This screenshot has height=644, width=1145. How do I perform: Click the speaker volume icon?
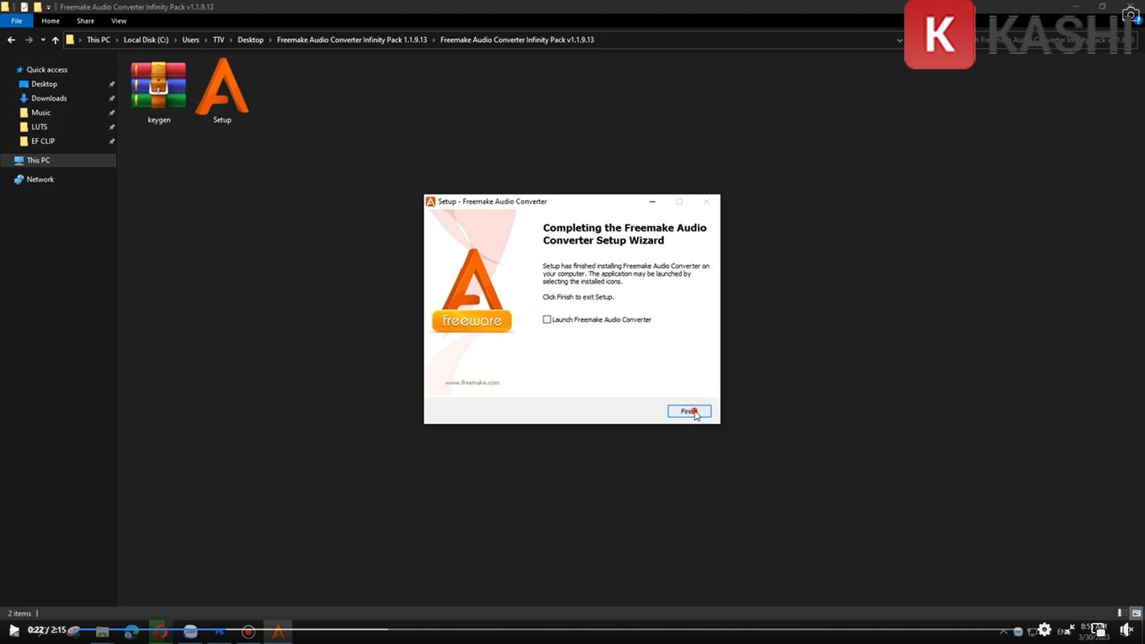pyautogui.click(x=1126, y=630)
